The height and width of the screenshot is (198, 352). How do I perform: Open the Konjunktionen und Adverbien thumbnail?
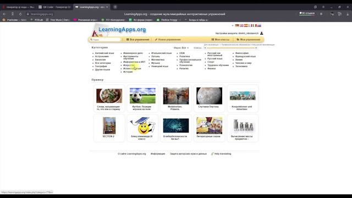(x=243, y=96)
